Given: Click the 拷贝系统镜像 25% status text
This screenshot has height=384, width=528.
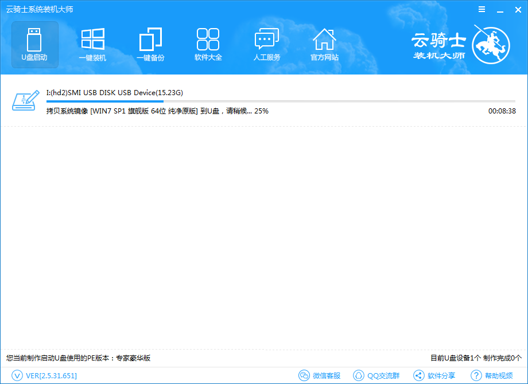Looking at the screenshot, I should tap(157, 111).
